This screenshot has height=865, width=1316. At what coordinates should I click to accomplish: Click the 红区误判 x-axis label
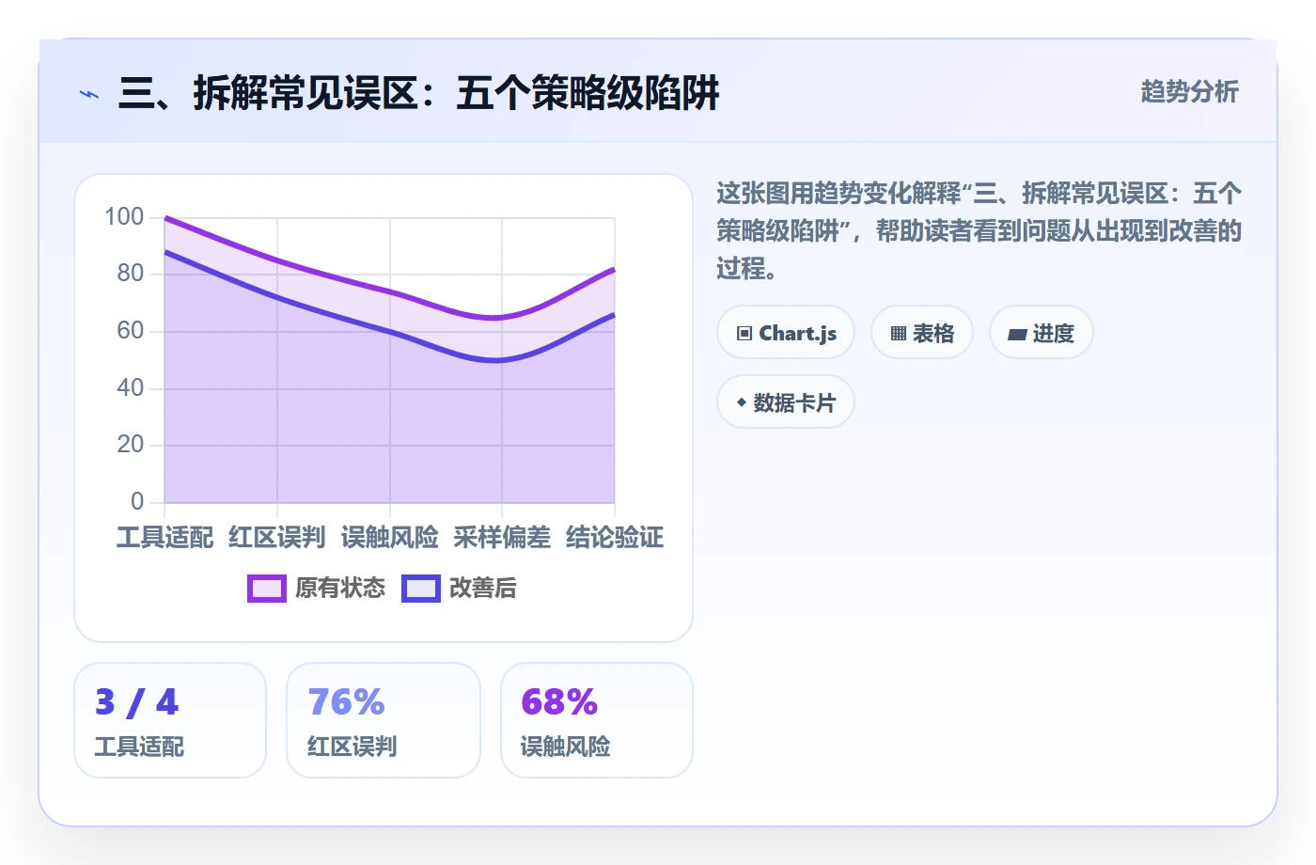tap(277, 538)
